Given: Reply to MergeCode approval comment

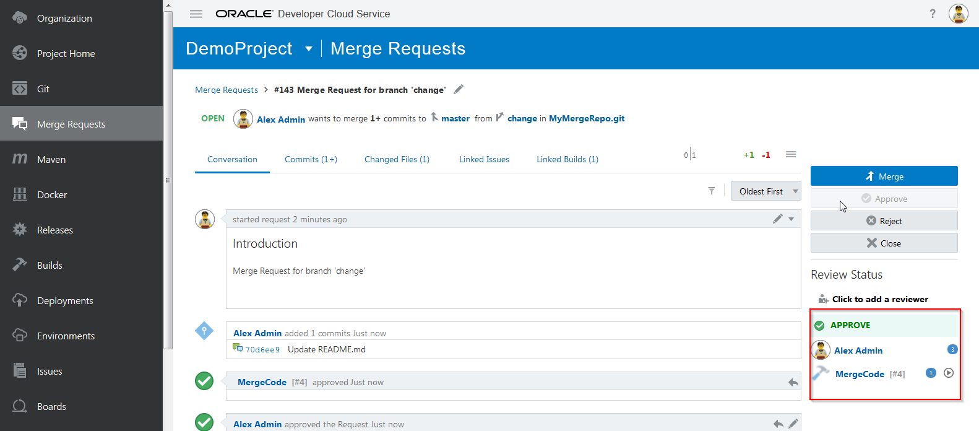Looking at the screenshot, I should 793,382.
